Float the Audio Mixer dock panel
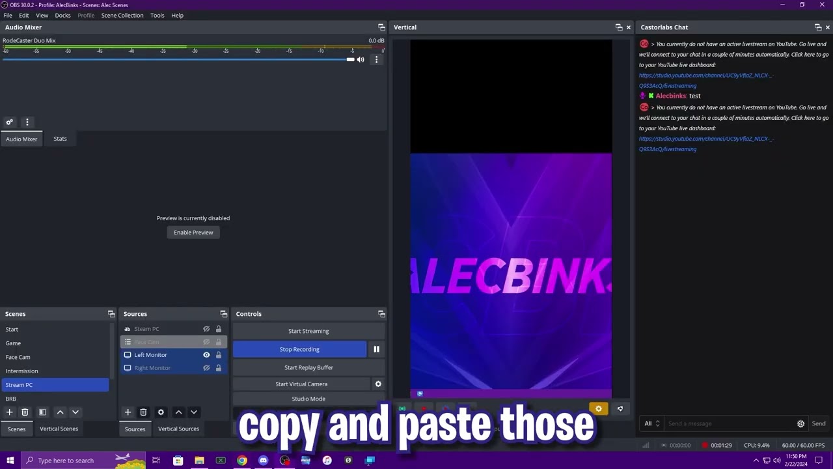The width and height of the screenshot is (833, 469). click(x=381, y=27)
